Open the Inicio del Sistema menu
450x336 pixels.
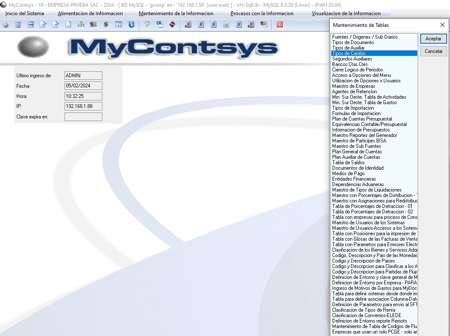(x=24, y=13)
